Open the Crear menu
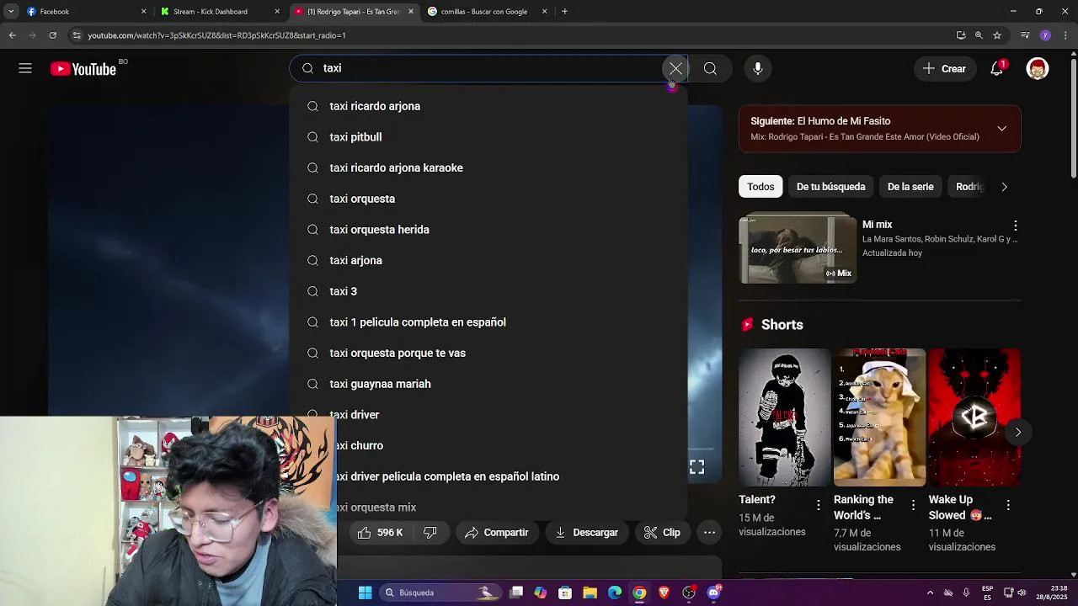Viewport: 1078px width, 606px height. coord(944,69)
